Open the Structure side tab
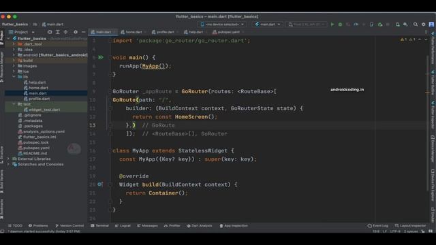This screenshot has height=245, width=436. [x=2, y=155]
